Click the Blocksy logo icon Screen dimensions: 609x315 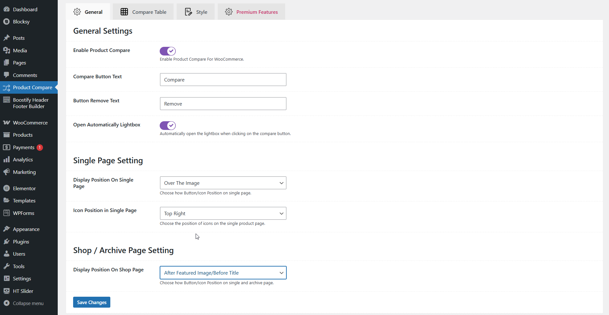tap(6, 21)
